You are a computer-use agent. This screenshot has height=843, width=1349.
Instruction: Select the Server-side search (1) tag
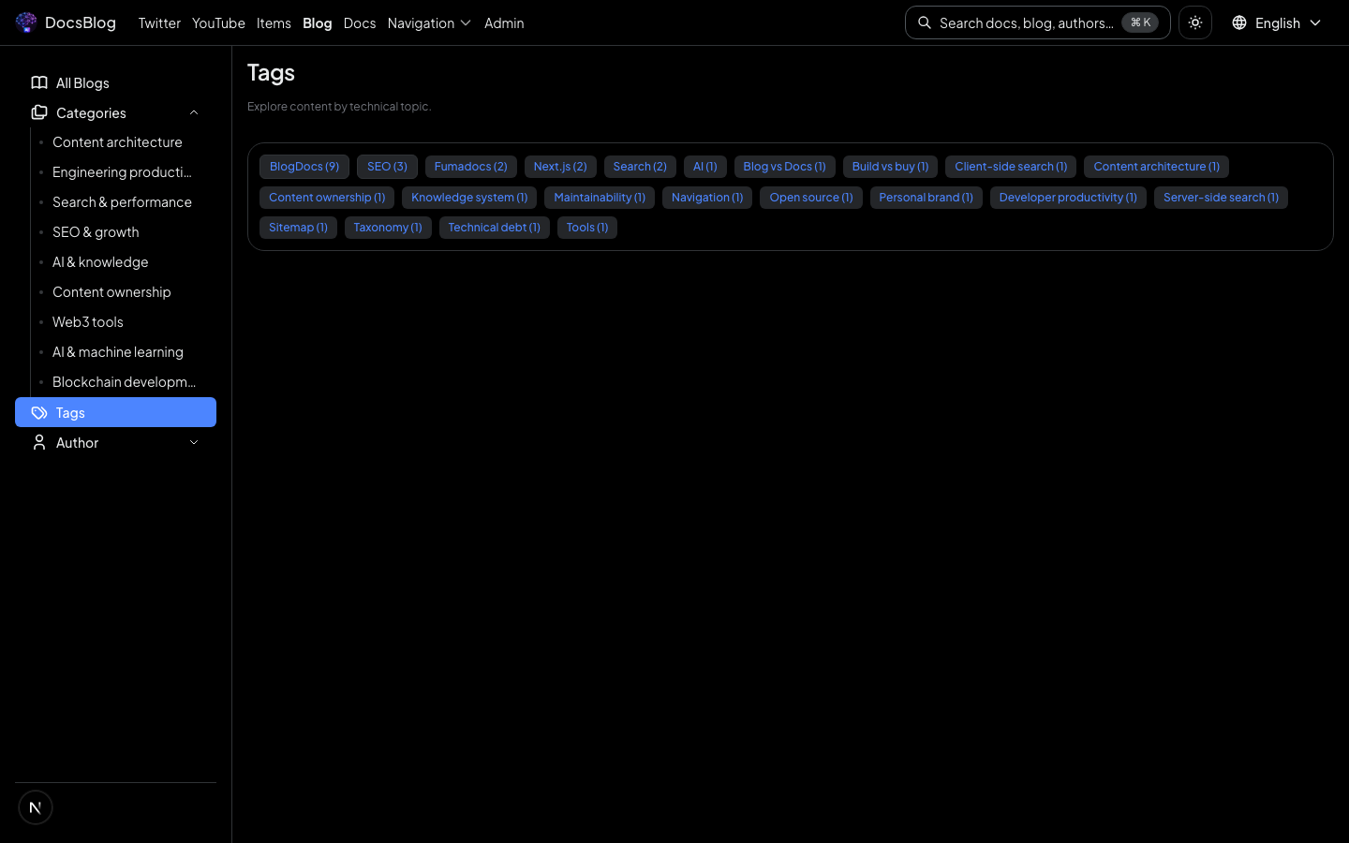[x=1221, y=198]
